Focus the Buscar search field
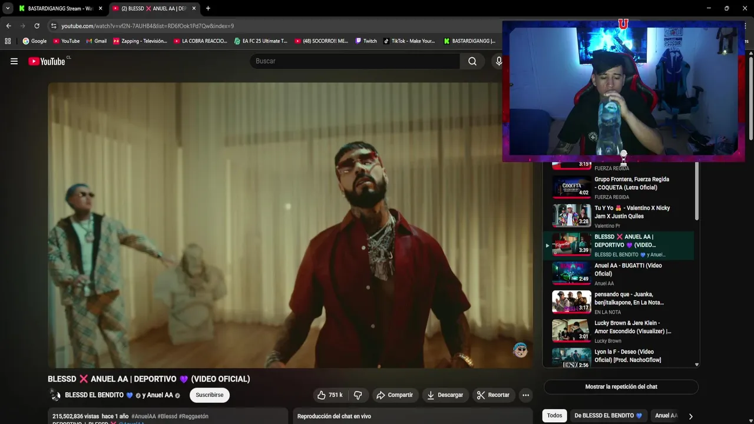Screen dimensions: 754x424 pyautogui.click(x=355, y=61)
